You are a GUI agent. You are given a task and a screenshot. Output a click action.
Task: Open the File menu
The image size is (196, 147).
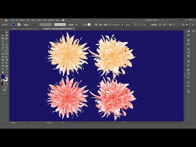point(13,20)
